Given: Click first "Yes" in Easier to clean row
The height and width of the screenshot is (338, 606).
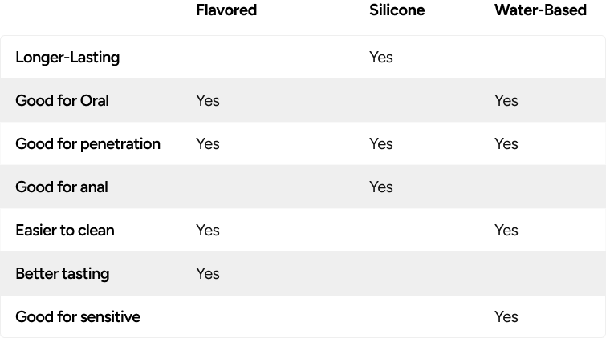Looking at the screenshot, I should click(207, 231).
